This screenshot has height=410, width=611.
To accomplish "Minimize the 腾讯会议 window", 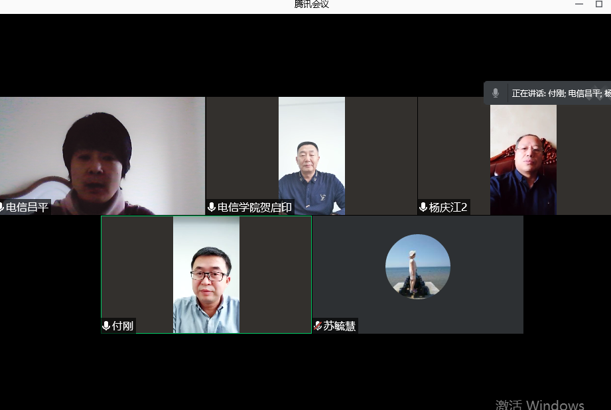I will 579,4.
